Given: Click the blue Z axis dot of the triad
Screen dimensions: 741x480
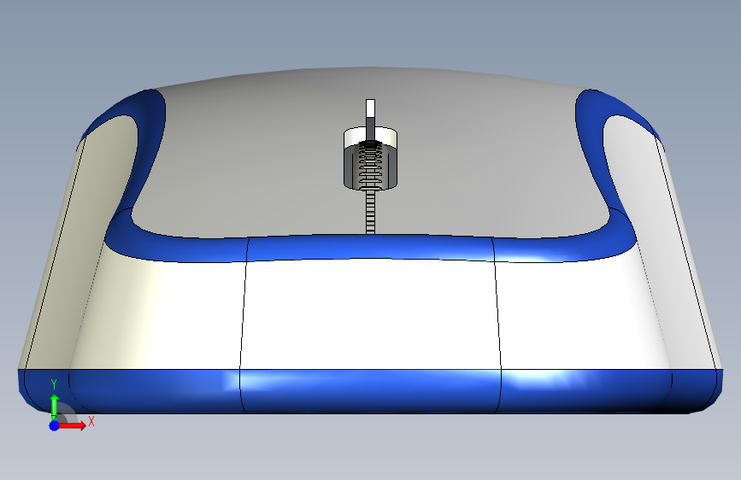Looking at the screenshot, I should [x=54, y=425].
